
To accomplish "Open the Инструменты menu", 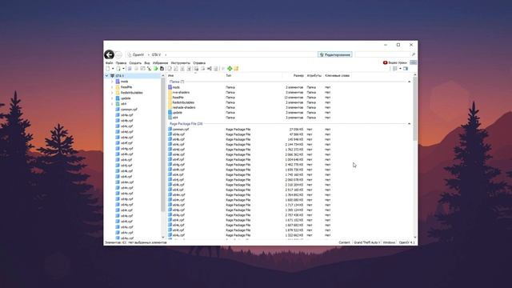I will (181, 62).
